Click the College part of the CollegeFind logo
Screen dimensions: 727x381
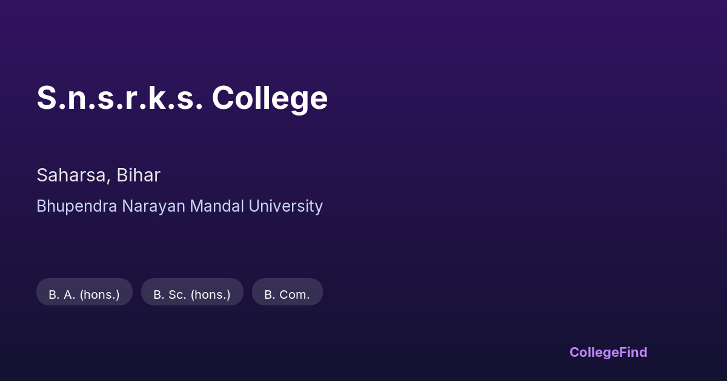pyautogui.click(x=595, y=352)
